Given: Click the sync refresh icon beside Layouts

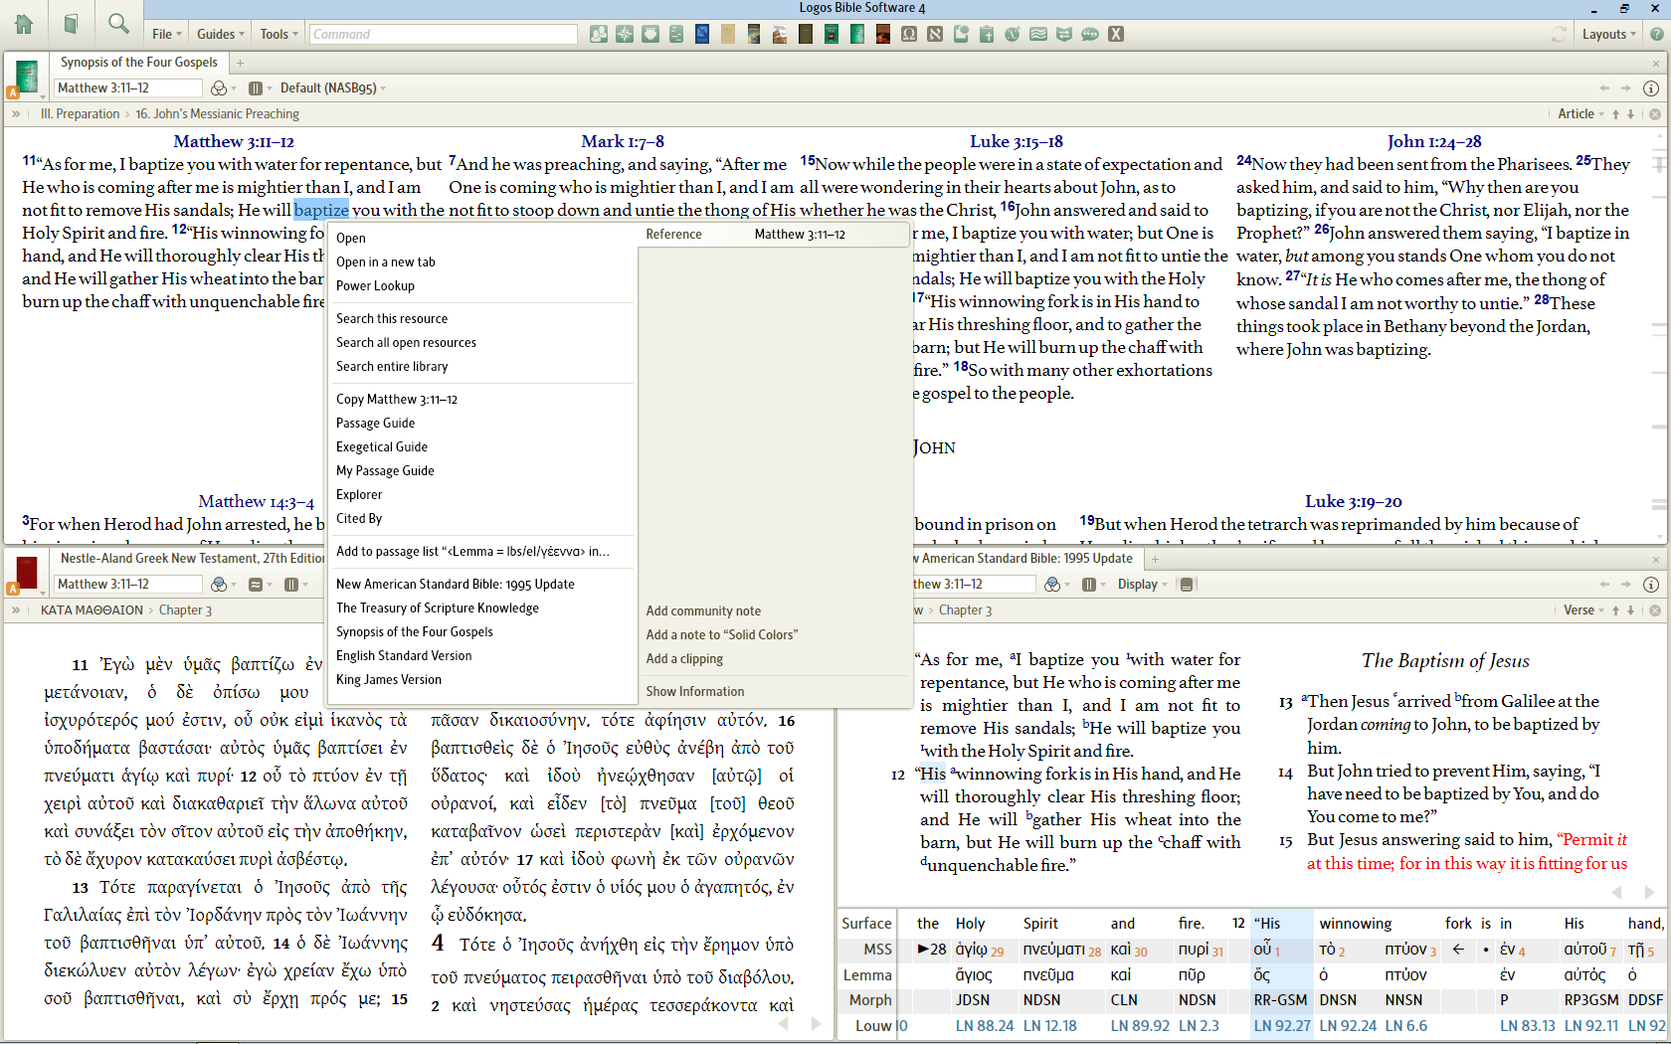Looking at the screenshot, I should pos(1559,34).
